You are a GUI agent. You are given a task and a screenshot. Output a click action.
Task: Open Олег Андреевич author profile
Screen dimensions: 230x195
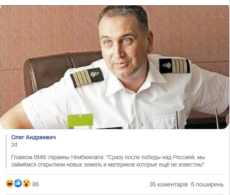[x=33, y=137]
